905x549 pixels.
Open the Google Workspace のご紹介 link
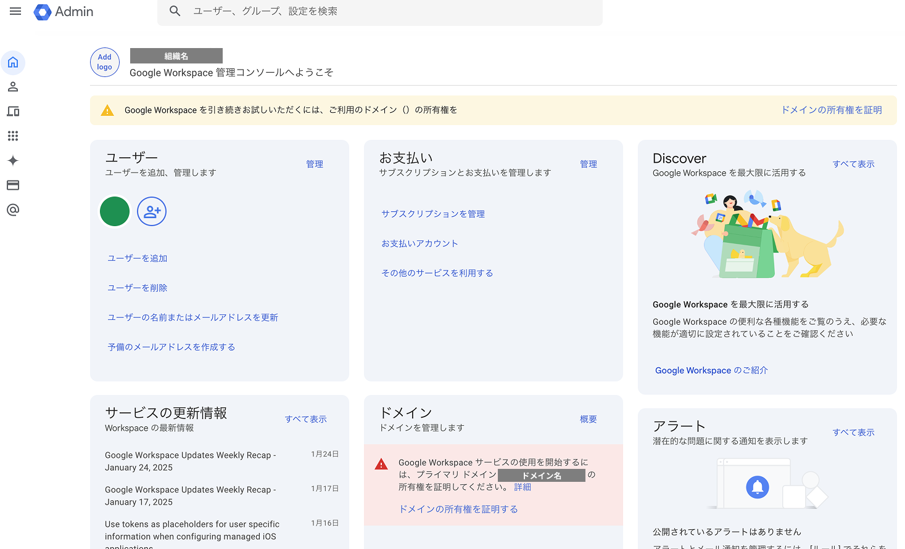pyautogui.click(x=711, y=370)
